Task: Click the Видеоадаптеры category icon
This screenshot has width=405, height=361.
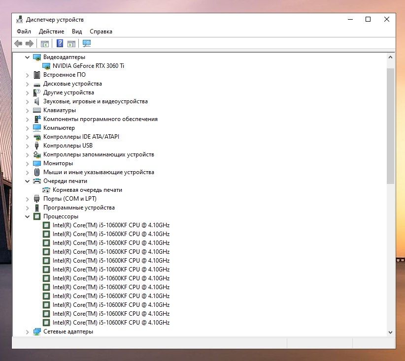Action: (x=37, y=57)
